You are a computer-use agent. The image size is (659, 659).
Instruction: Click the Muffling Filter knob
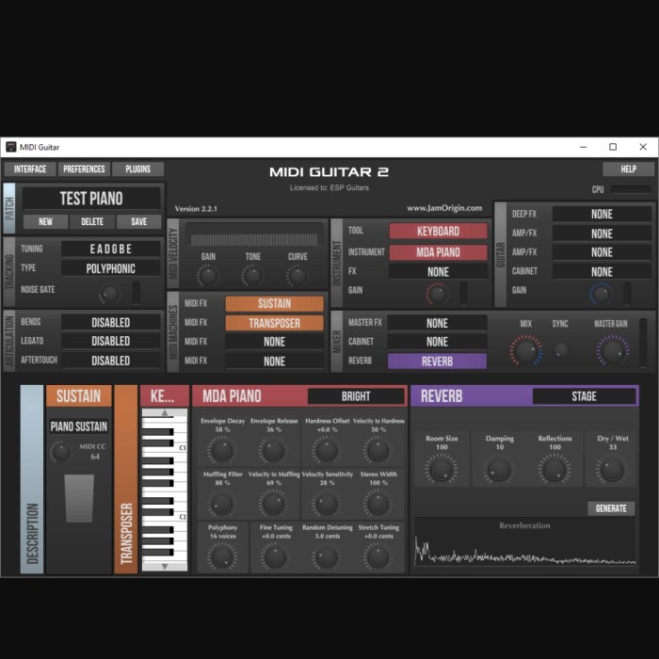click(222, 504)
